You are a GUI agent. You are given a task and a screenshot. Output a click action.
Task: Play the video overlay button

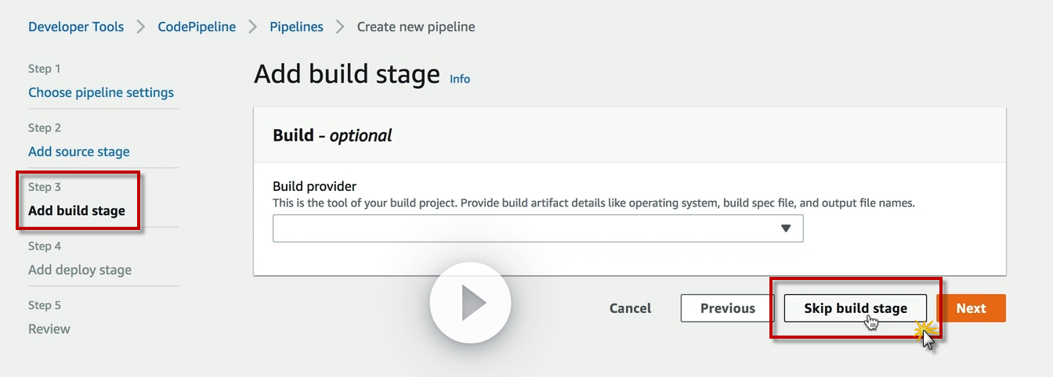pyautogui.click(x=470, y=303)
